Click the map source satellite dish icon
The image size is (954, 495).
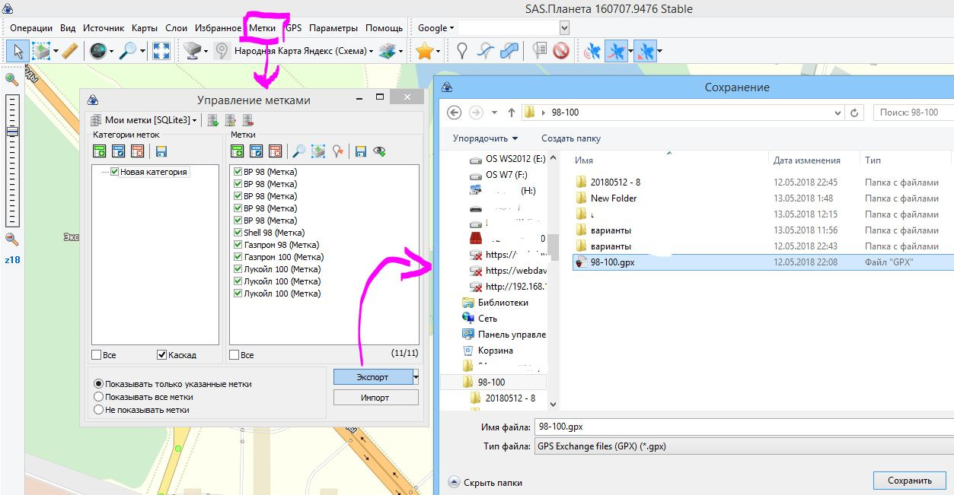pyautogui.click(x=193, y=51)
